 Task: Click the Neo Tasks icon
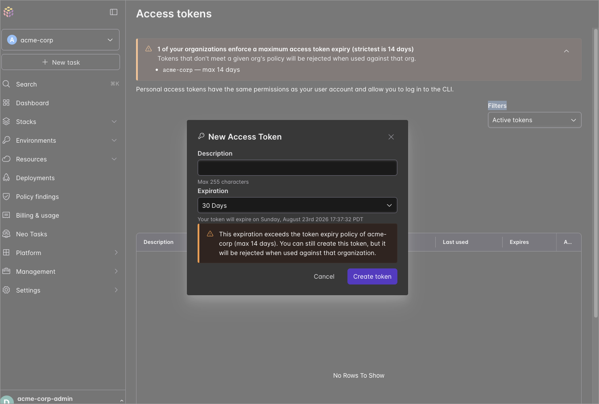coord(6,234)
